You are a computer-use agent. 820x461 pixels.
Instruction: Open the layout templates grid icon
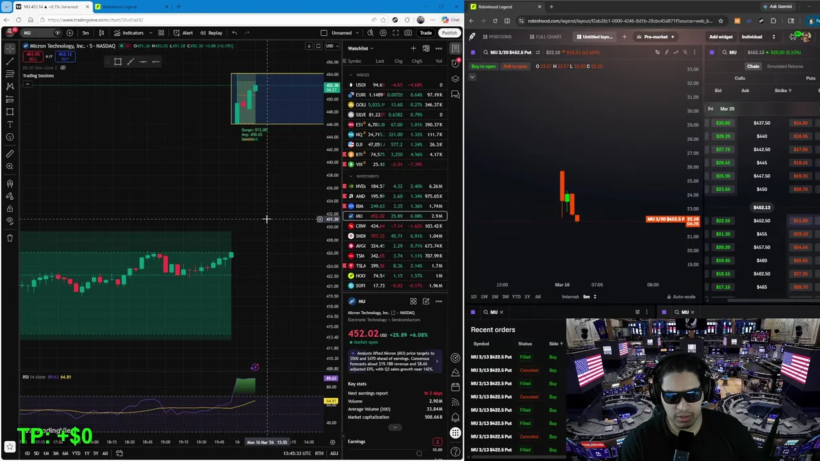[x=161, y=33]
